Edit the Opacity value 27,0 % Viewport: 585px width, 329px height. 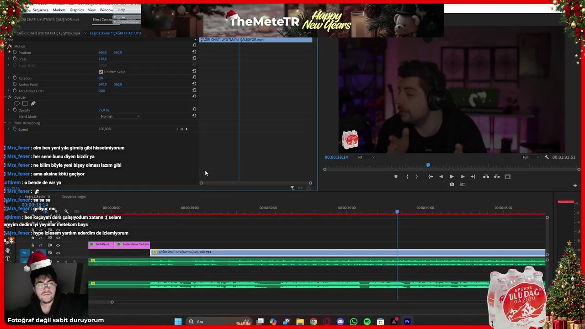(104, 110)
